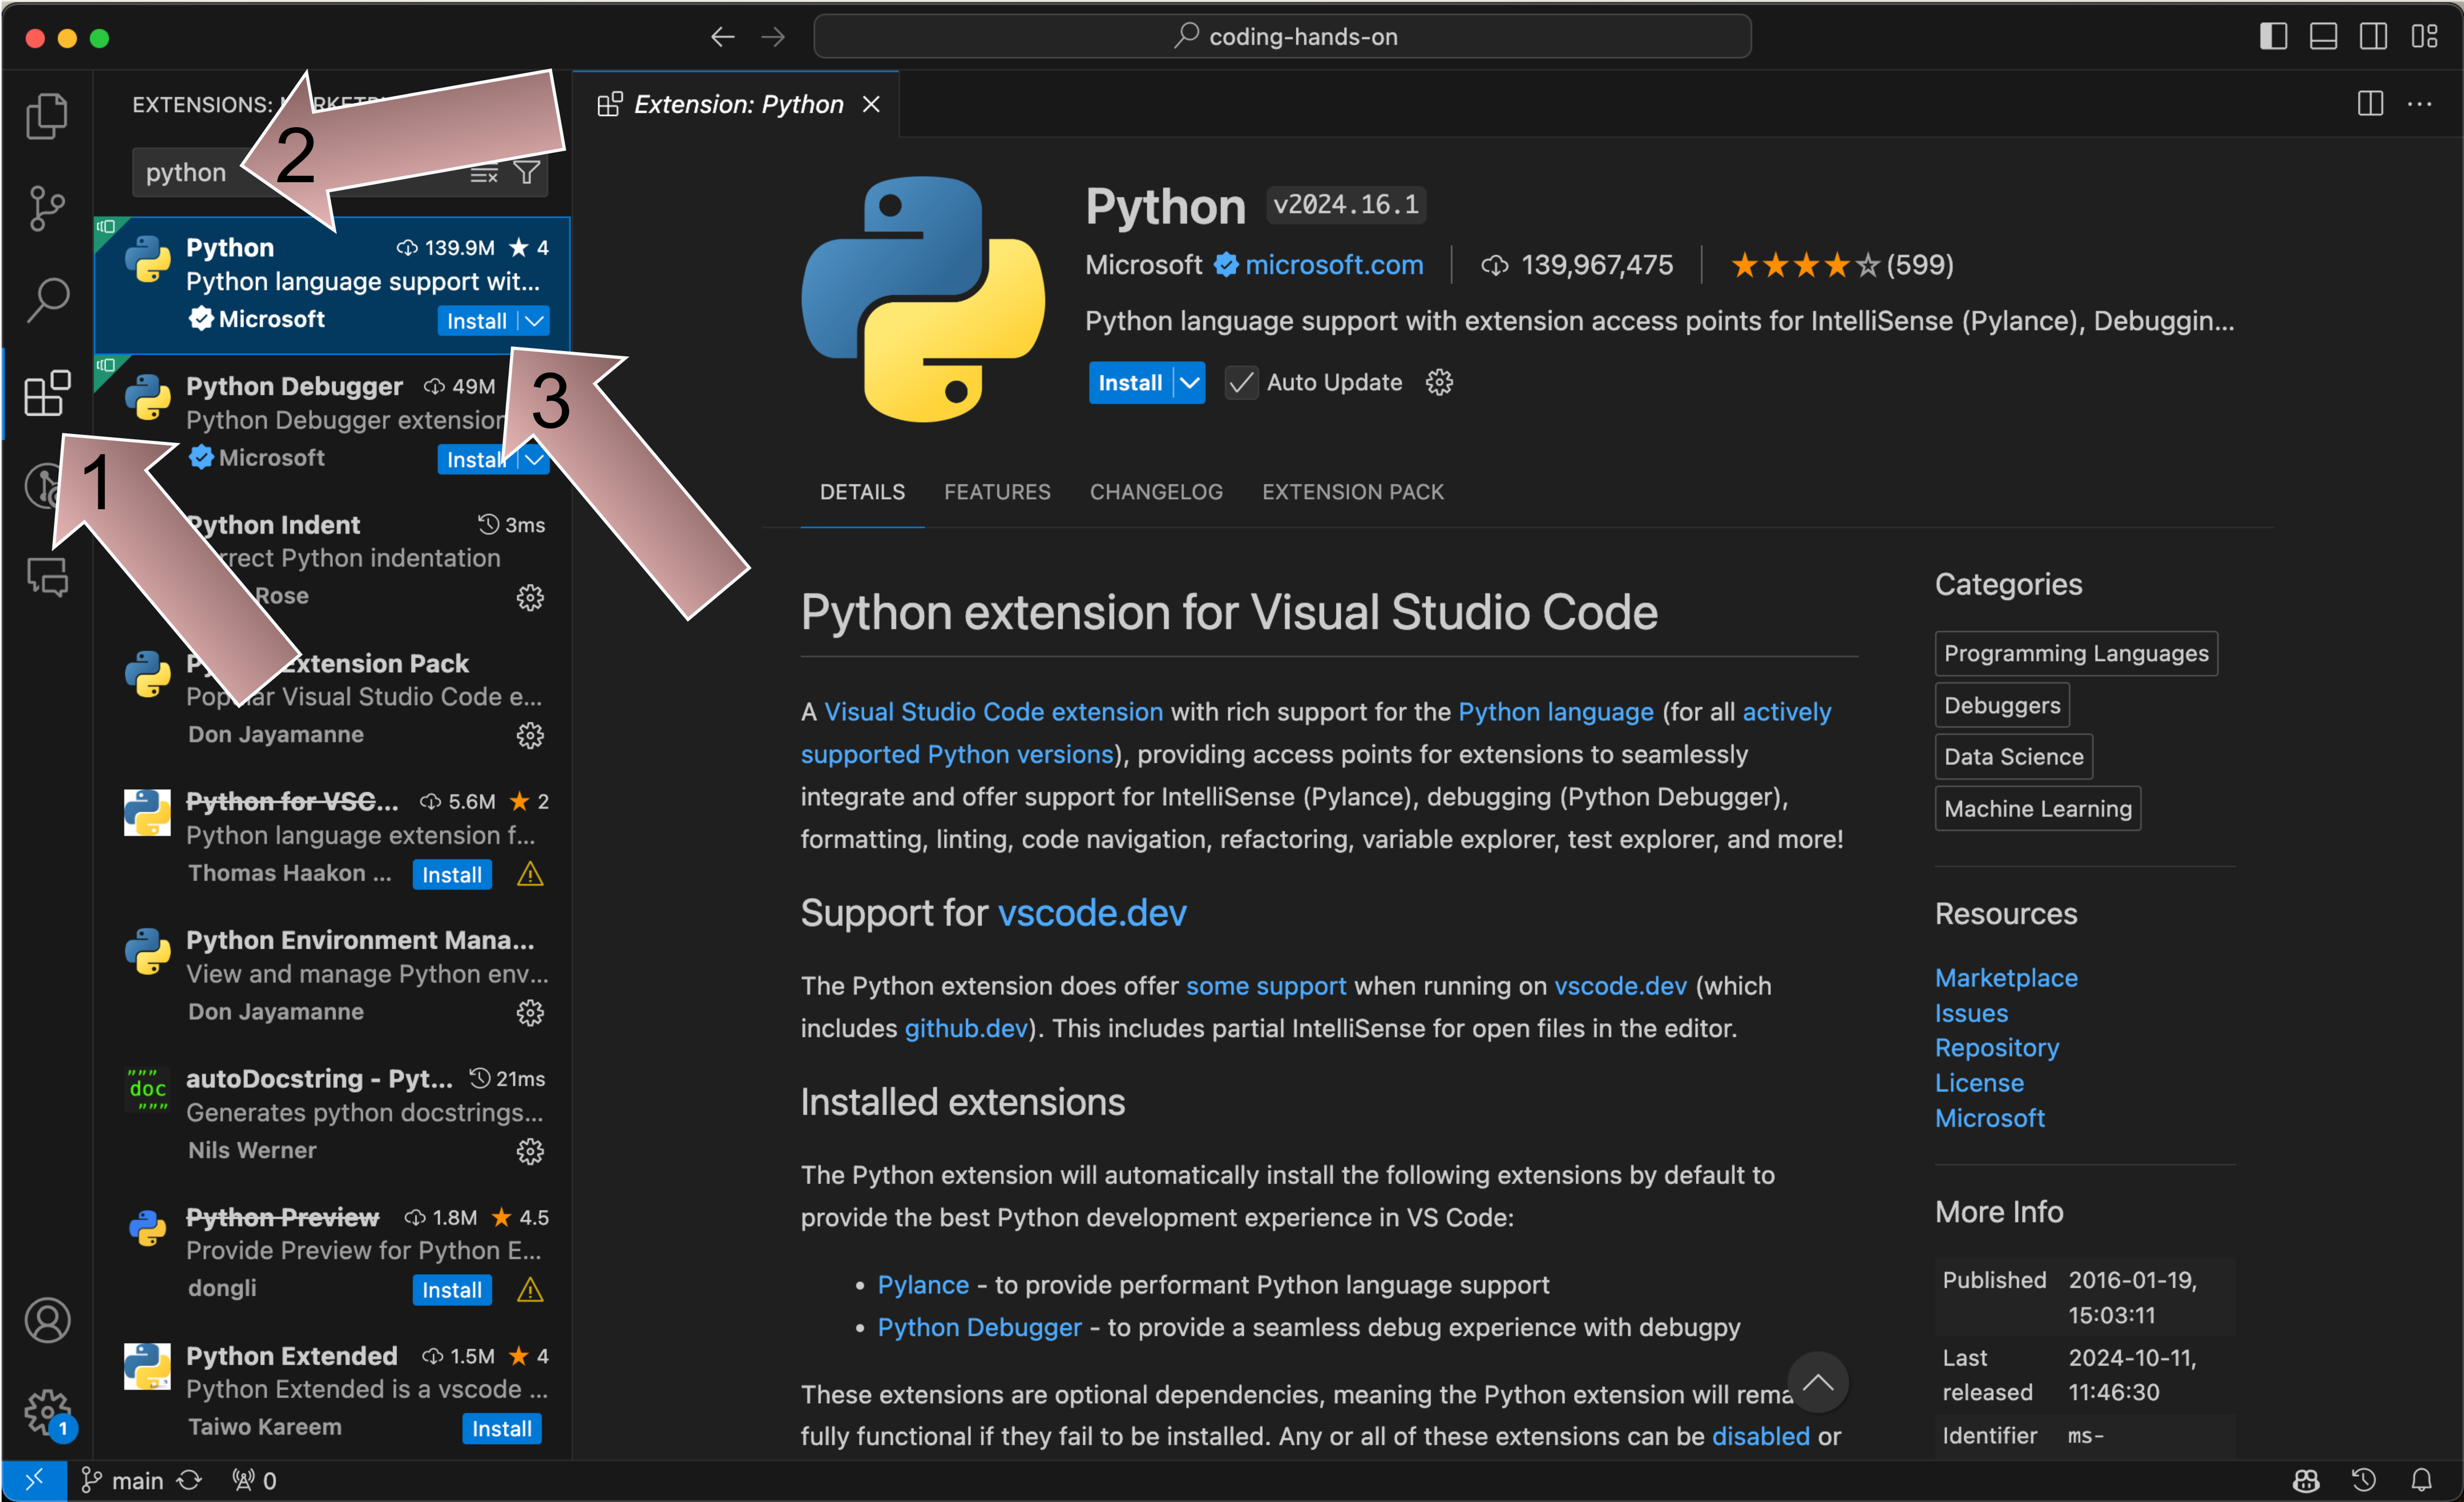Click the Copilot icon in the status bar

[x=2305, y=1480]
